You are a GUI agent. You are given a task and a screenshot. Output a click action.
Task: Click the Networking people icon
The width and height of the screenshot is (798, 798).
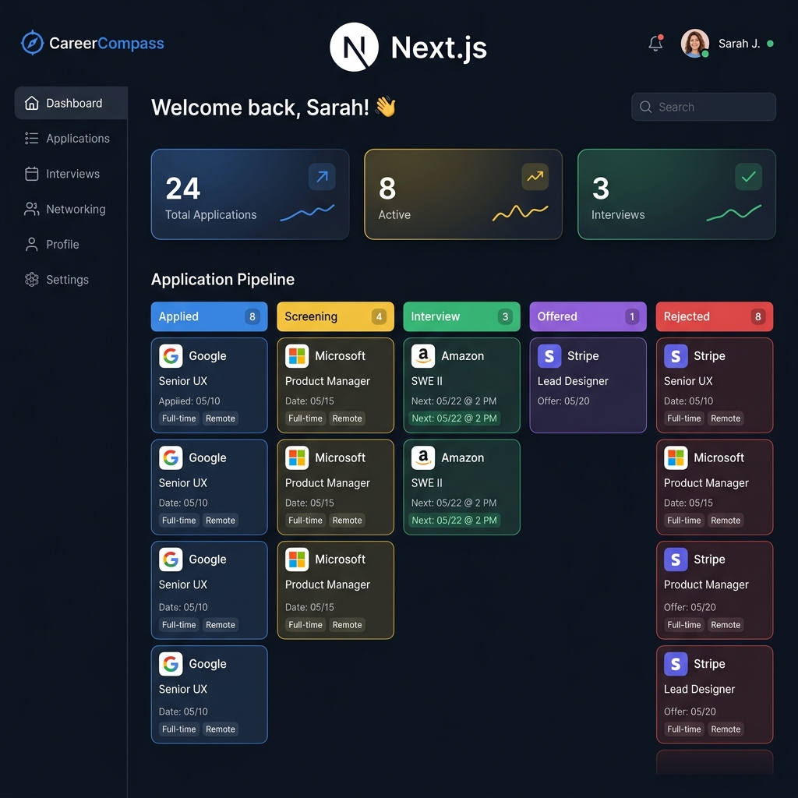(x=31, y=209)
